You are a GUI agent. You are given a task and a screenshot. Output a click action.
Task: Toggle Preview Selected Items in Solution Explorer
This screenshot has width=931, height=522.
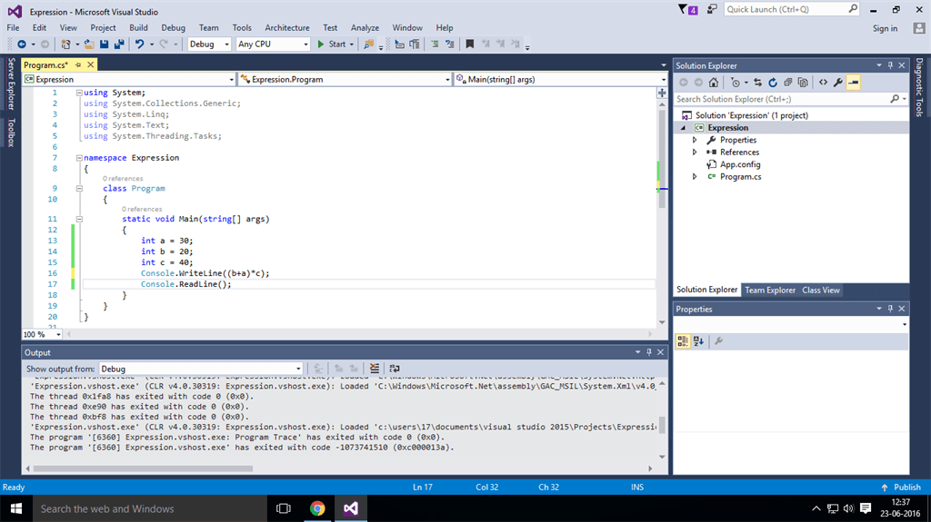pos(853,82)
